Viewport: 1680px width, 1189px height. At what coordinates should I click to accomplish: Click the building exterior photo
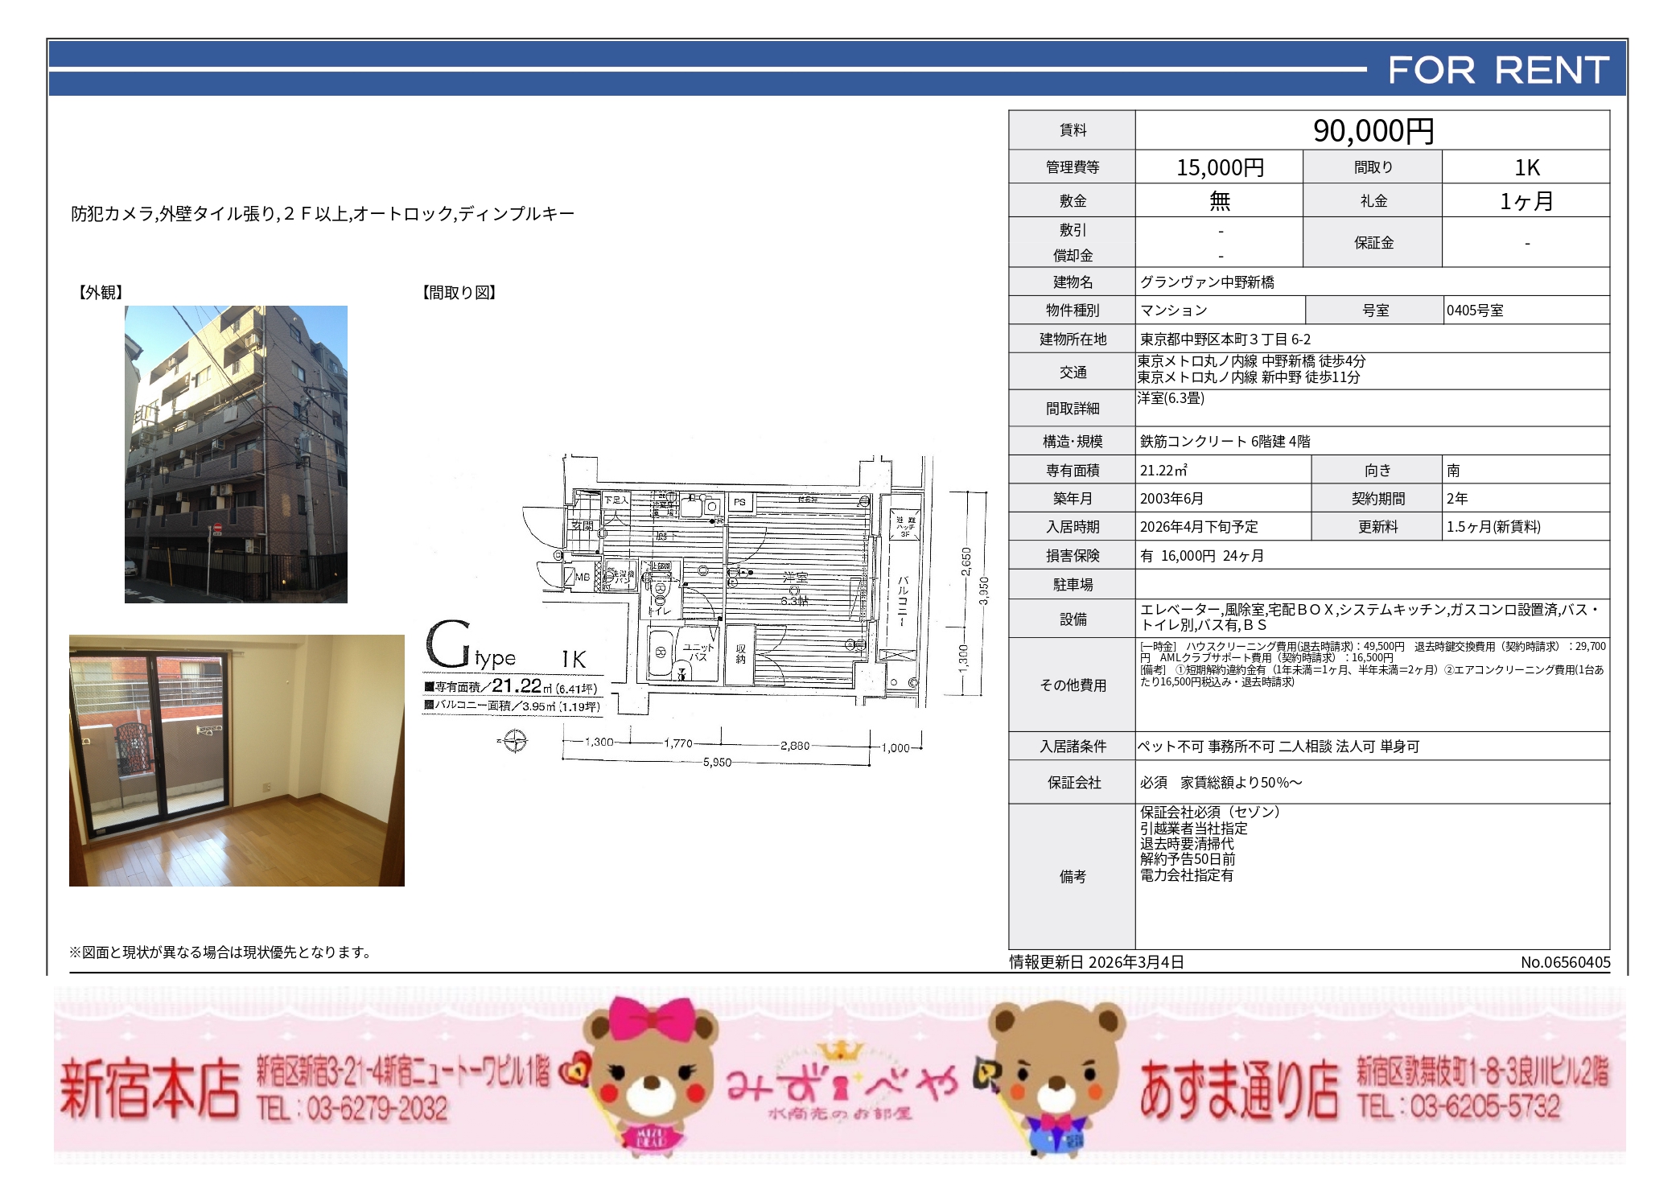236,454
